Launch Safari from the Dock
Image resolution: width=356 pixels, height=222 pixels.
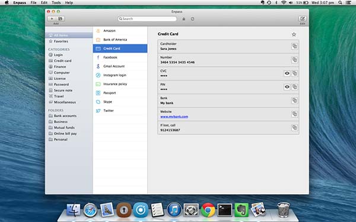90,210
